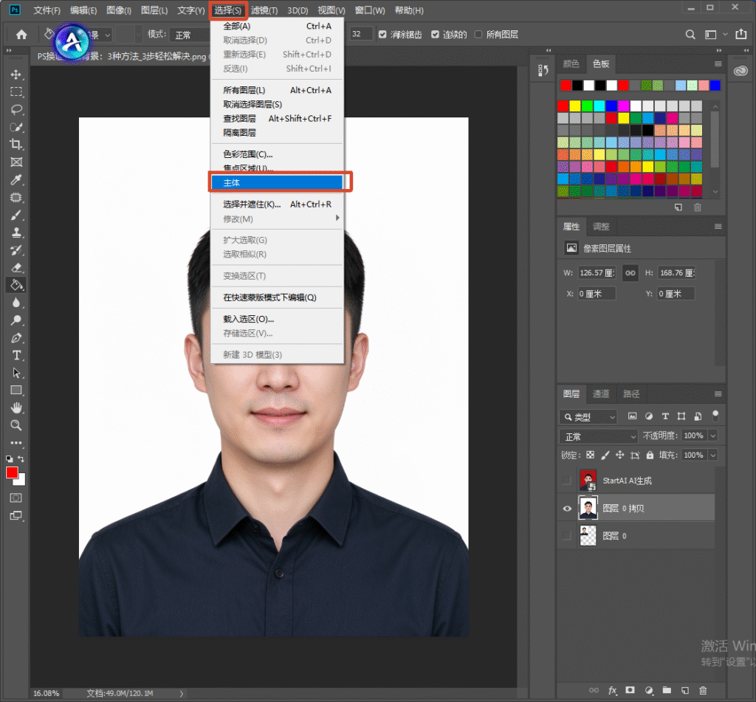Select the Eyedropper tool

[x=16, y=180]
